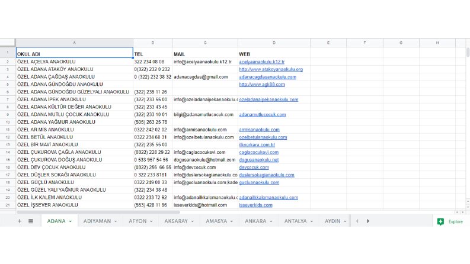Viewport: 470px width, 264px height.
Task: Select row 10 header
Action: (x=8, y=122)
